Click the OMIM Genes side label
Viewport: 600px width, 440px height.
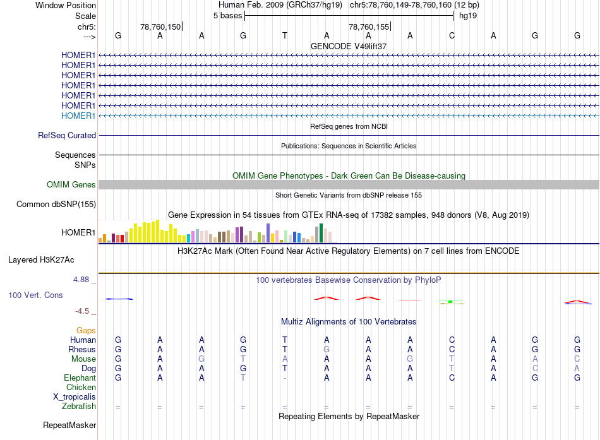coord(71,185)
